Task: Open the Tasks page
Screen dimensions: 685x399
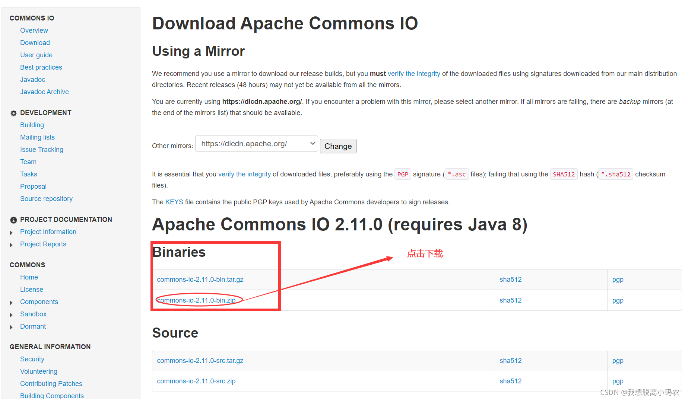Action: pyautogui.click(x=29, y=174)
